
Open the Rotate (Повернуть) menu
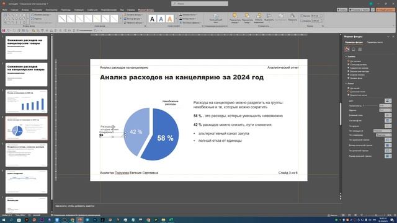point(292,17)
